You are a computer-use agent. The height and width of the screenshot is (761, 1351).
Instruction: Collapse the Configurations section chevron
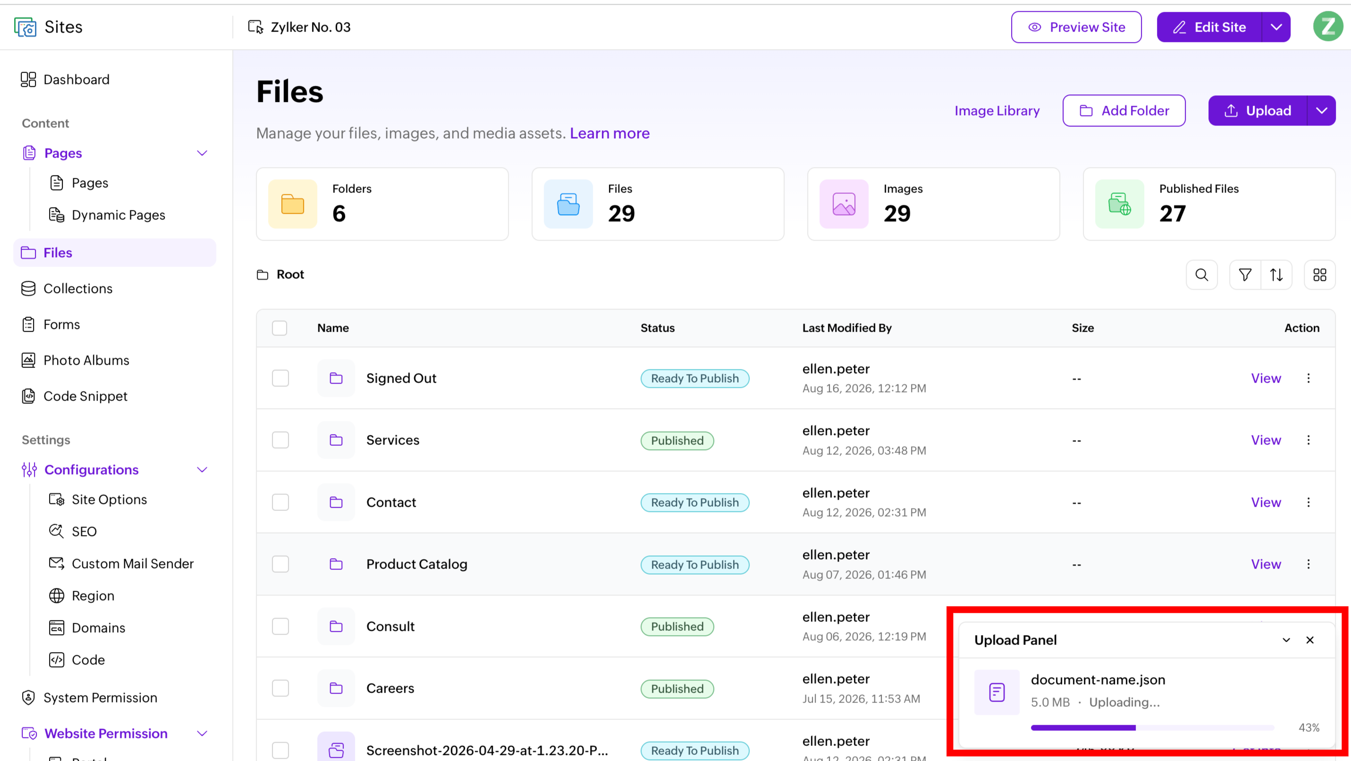click(x=202, y=469)
